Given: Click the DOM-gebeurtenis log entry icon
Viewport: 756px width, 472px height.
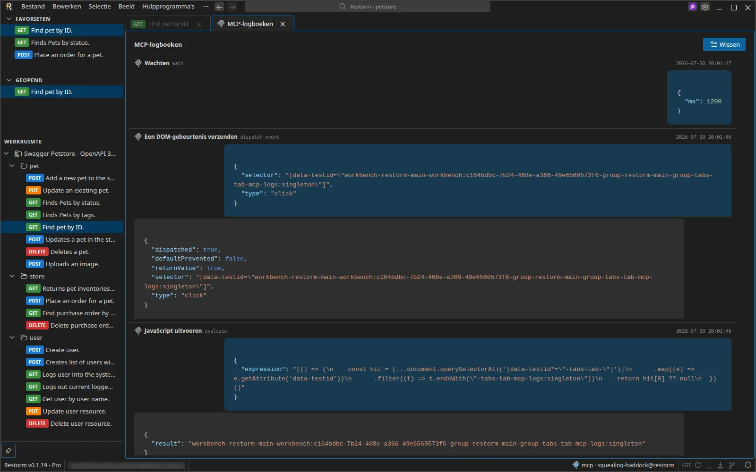Looking at the screenshot, I should coord(138,137).
